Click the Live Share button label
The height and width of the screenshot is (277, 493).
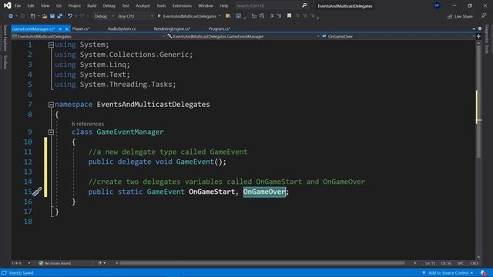464,16
